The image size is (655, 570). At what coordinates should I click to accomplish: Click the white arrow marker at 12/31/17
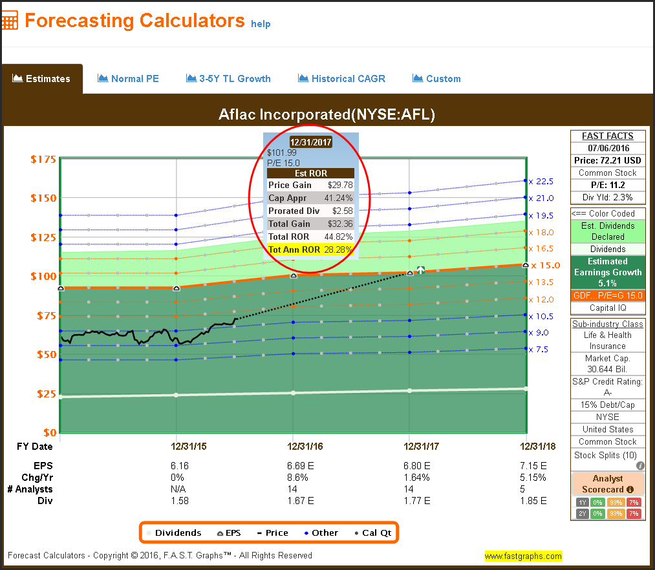[420, 270]
